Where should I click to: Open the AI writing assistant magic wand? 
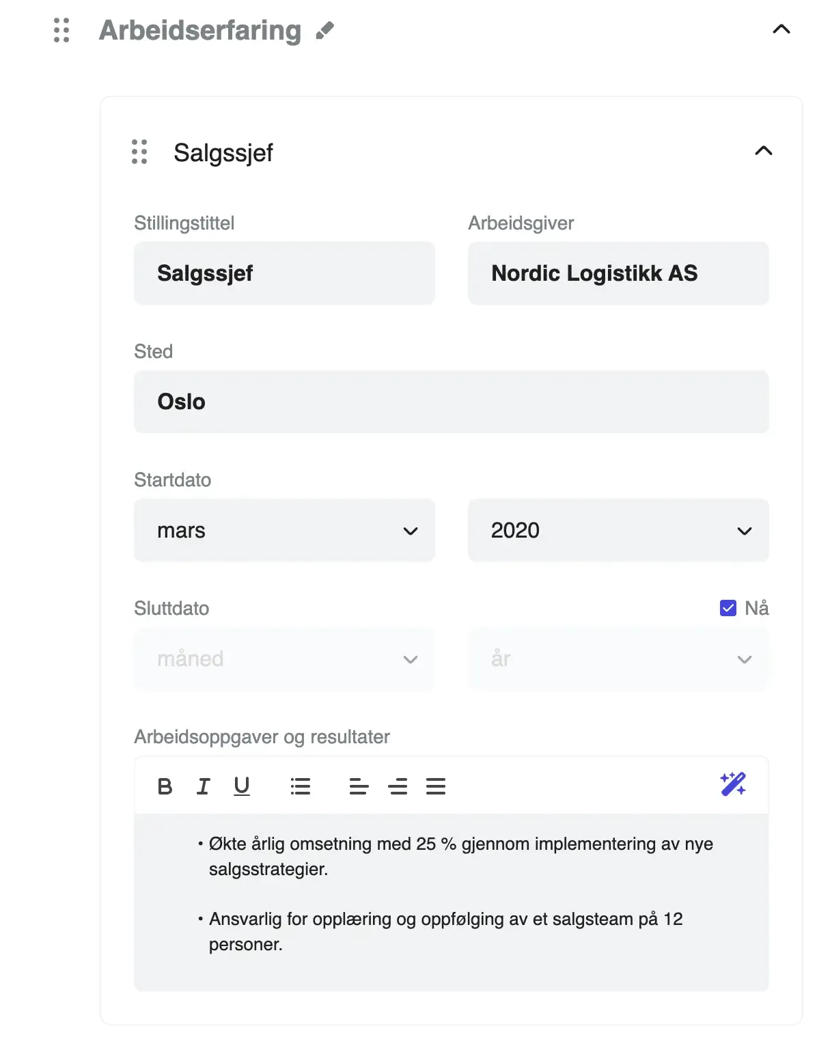(733, 786)
